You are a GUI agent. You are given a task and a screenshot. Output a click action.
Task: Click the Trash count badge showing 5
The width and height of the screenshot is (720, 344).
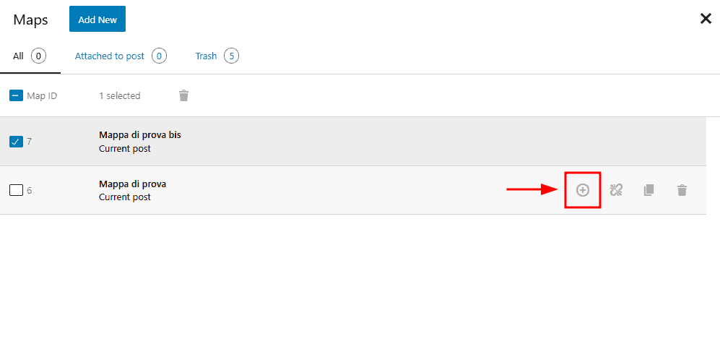(231, 56)
